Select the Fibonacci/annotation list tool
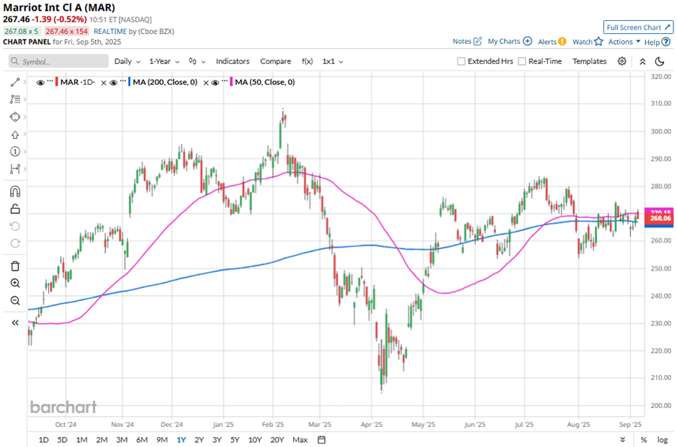Screen dimensions: 677x447 click(15, 99)
